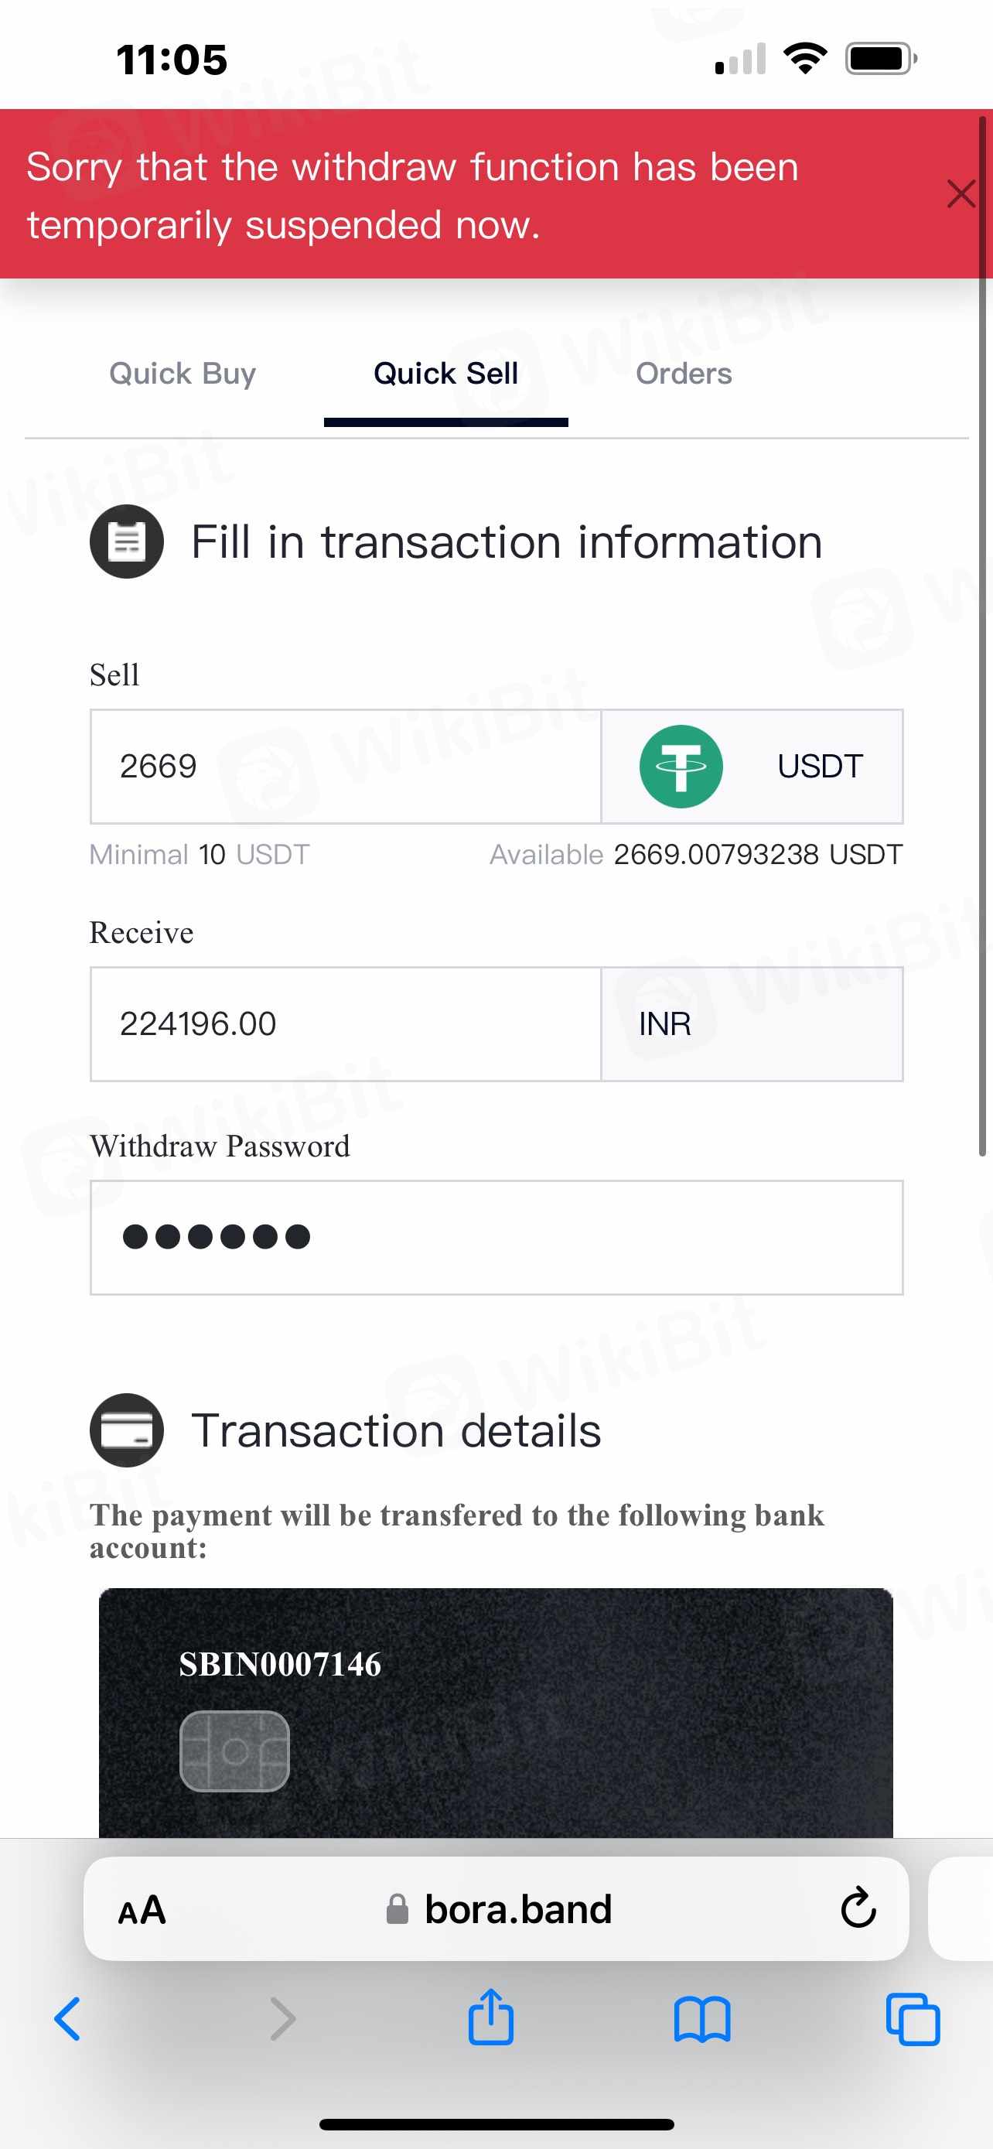
Task: Tap the Transaction details card icon
Action: 127,1430
